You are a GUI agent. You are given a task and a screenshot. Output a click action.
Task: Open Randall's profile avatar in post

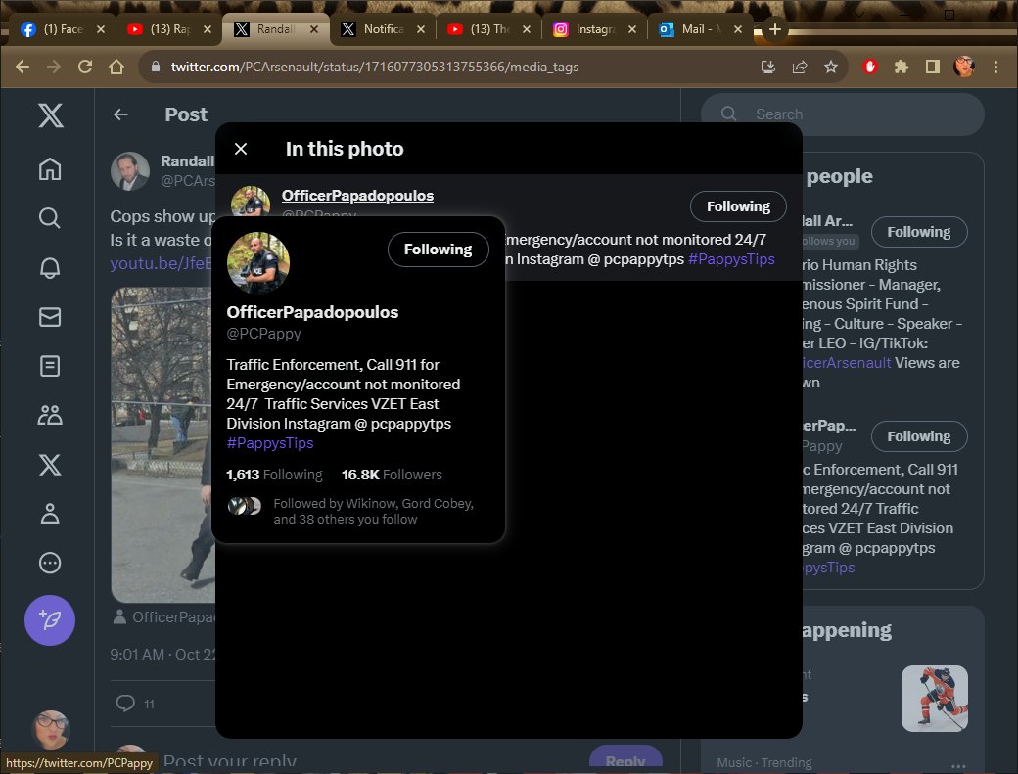pos(130,171)
